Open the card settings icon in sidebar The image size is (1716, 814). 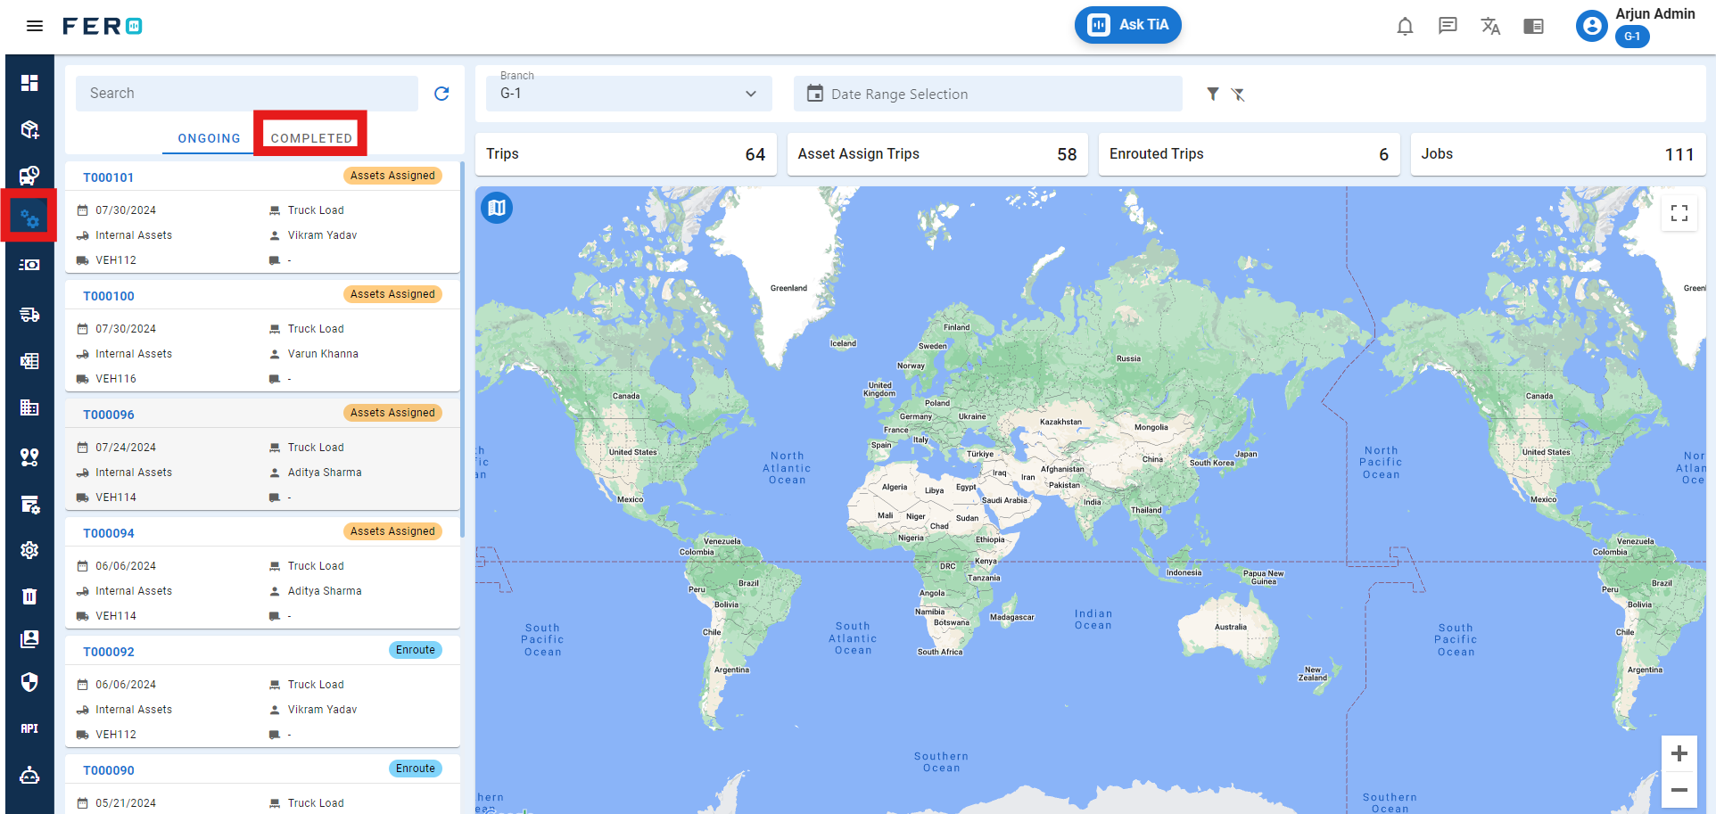pos(29,505)
